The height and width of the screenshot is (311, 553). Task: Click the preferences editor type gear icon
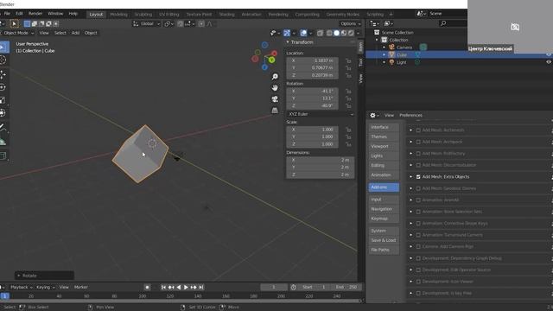(x=372, y=115)
